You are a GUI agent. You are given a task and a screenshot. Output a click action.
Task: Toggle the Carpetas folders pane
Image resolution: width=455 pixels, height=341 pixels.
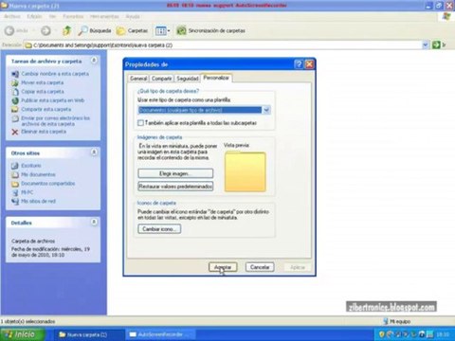(x=132, y=30)
